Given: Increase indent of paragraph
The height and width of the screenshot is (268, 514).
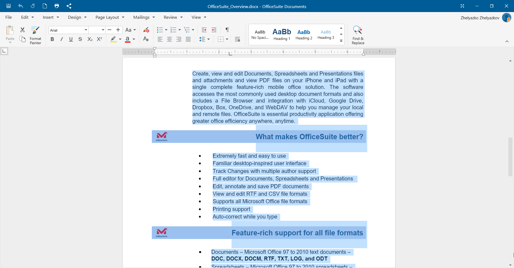Looking at the screenshot, I should tap(214, 30).
